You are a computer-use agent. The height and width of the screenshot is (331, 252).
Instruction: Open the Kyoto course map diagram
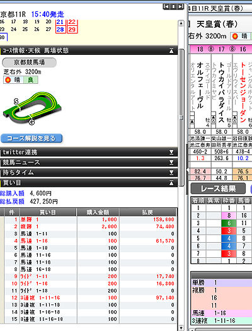32,108
